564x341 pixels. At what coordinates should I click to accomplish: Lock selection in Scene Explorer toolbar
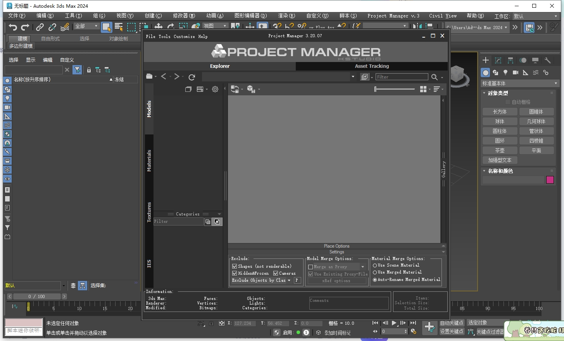89,70
